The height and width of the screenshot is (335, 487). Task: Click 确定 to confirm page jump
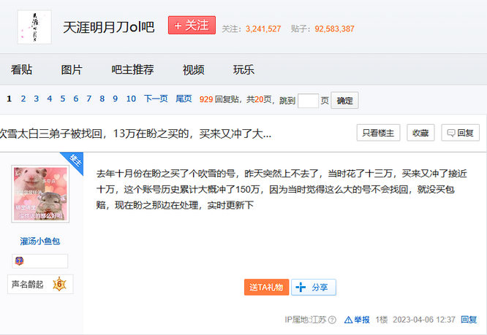coord(344,101)
